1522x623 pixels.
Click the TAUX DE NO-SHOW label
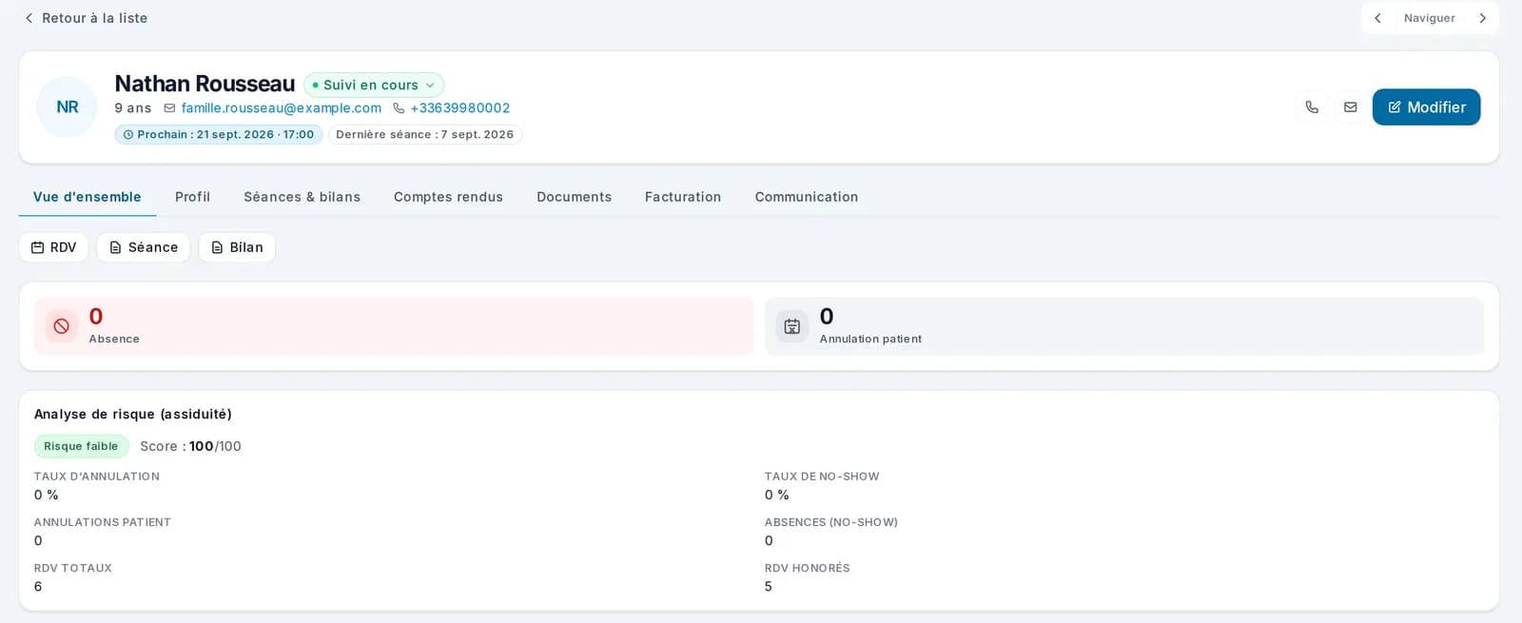point(822,477)
